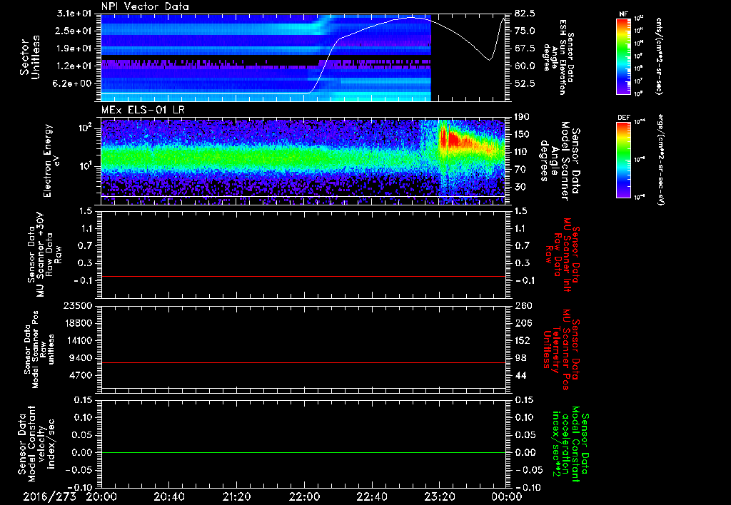
Task: Click the NF color scale bar
Action: pos(624,56)
